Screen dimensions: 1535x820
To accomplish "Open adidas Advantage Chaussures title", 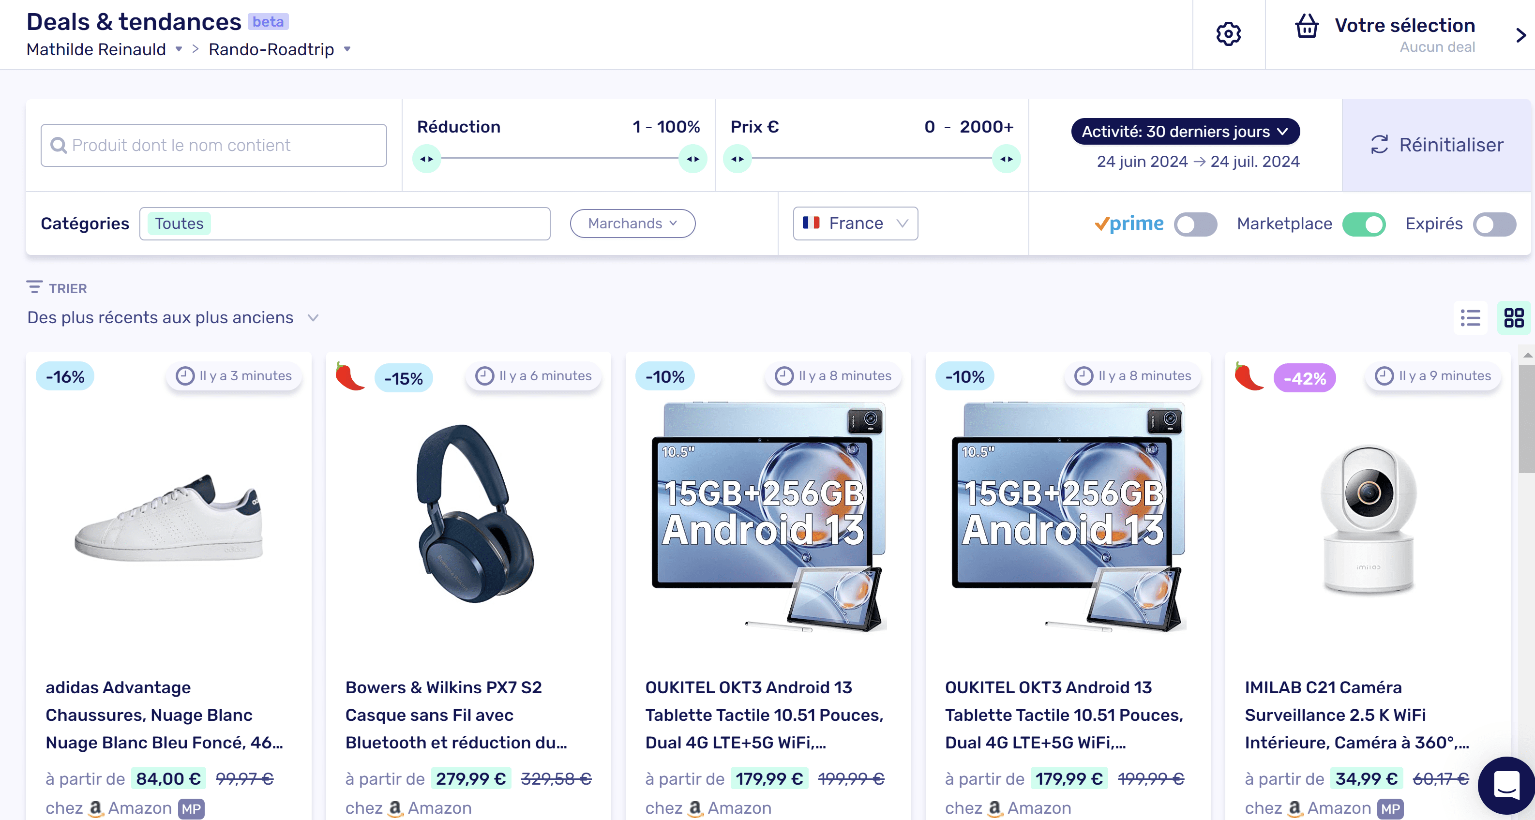I will point(165,715).
